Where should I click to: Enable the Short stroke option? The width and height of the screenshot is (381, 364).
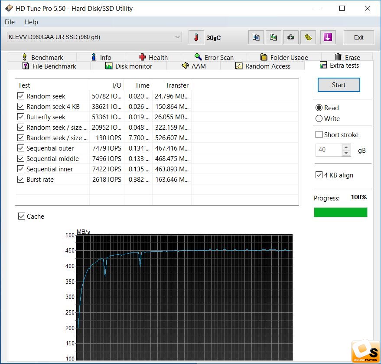tap(319, 134)
